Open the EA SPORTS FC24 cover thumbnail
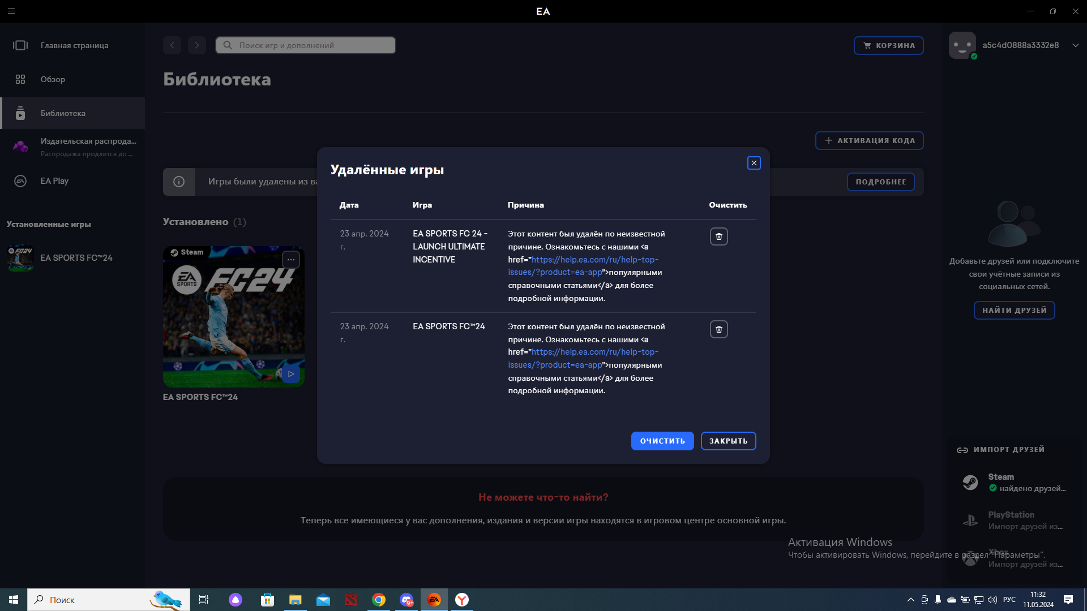The image size is (1087, 611). point(233,317)
